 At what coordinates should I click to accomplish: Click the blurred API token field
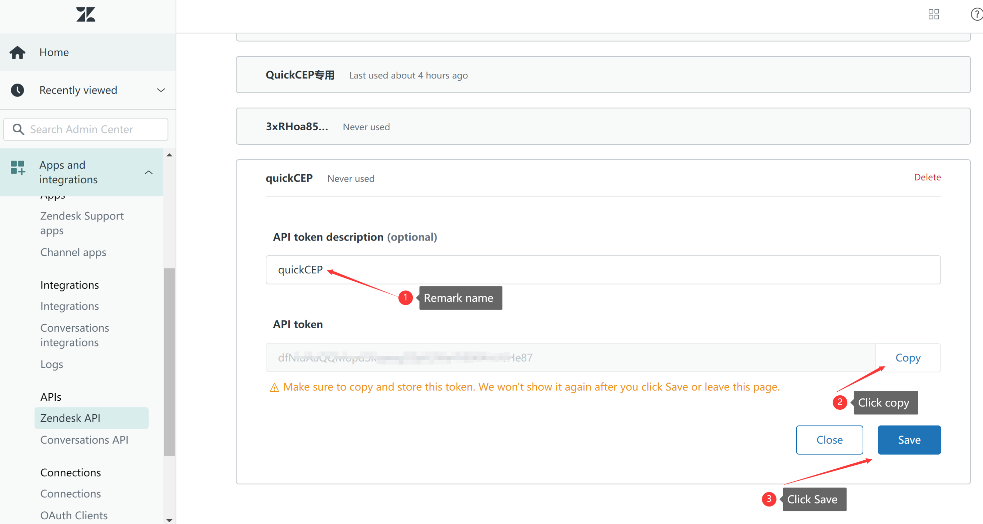[570, 358]
